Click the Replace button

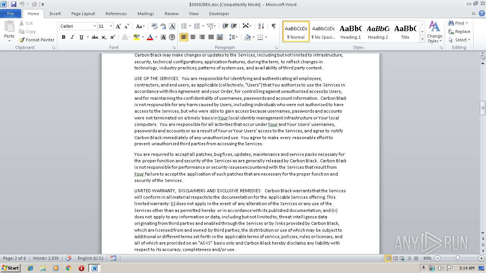point(459,31)
